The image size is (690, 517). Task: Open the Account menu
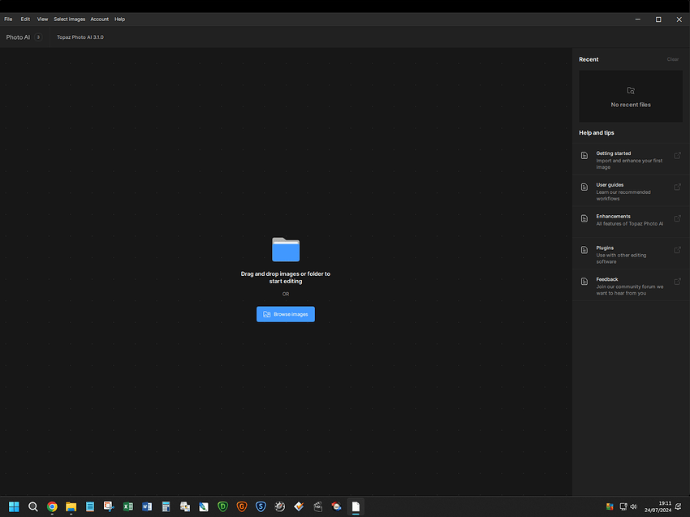(x=100, y=19)
